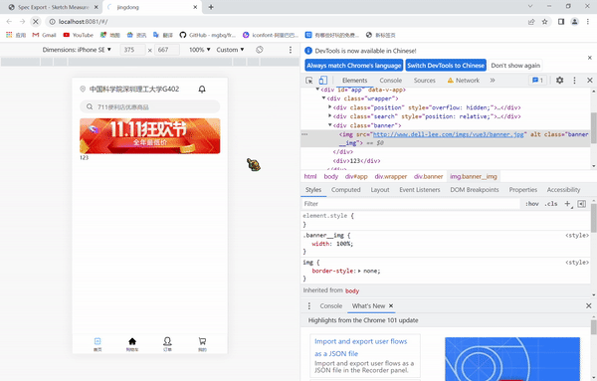Tap the shopping cart icon in bottom nav
597x381 pixels.
point(202,341)
